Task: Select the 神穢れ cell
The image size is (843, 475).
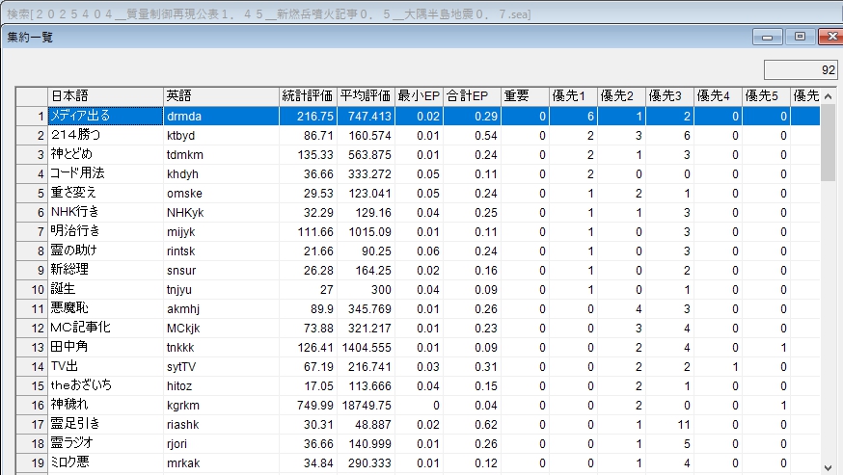Action: [x=105, y=405]
